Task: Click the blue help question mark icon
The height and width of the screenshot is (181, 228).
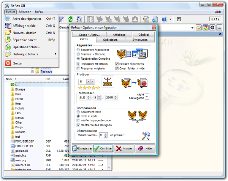Action: coord(164,19)
